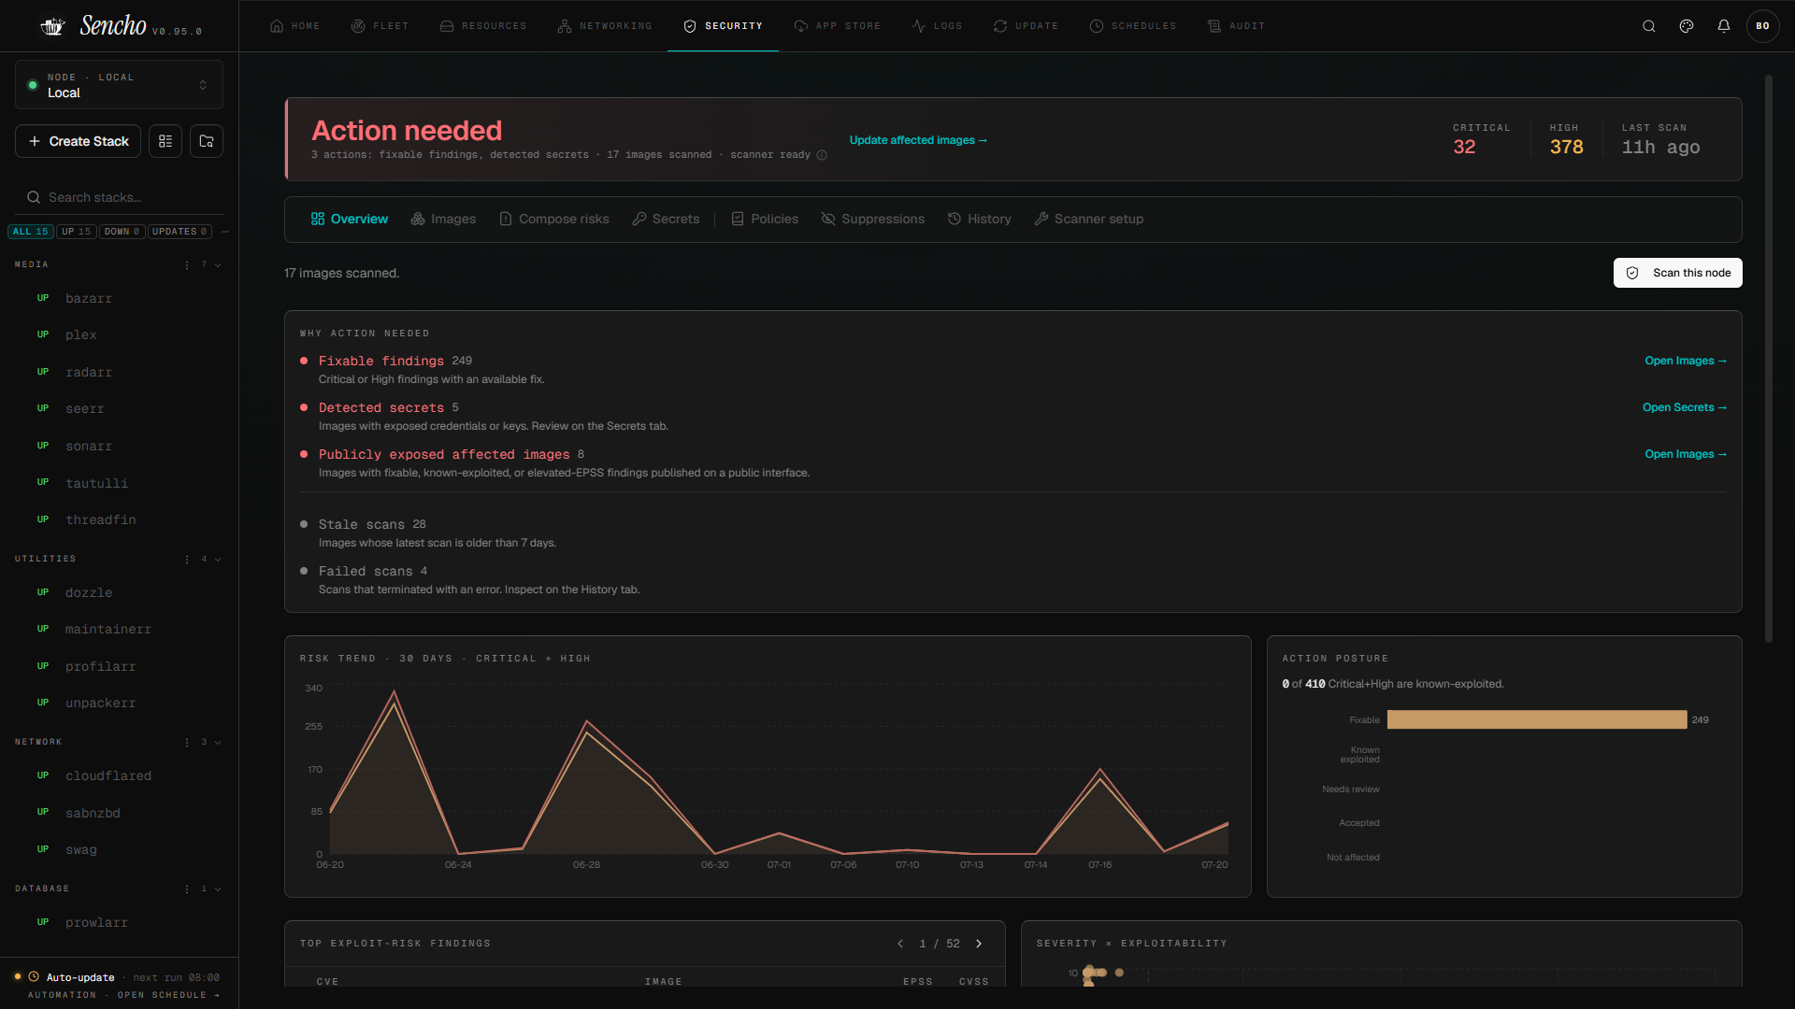Open the automation schedule link
Viewport: 1795px width, 1009px height.
[x=123, y=995]
